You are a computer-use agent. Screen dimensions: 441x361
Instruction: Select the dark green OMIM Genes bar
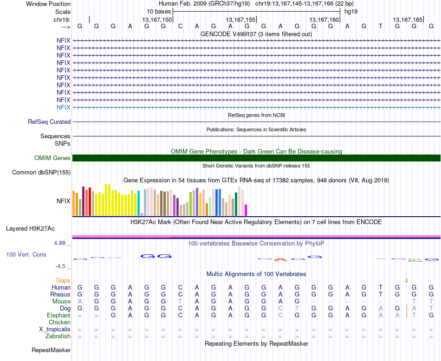(x=256, y=158)
